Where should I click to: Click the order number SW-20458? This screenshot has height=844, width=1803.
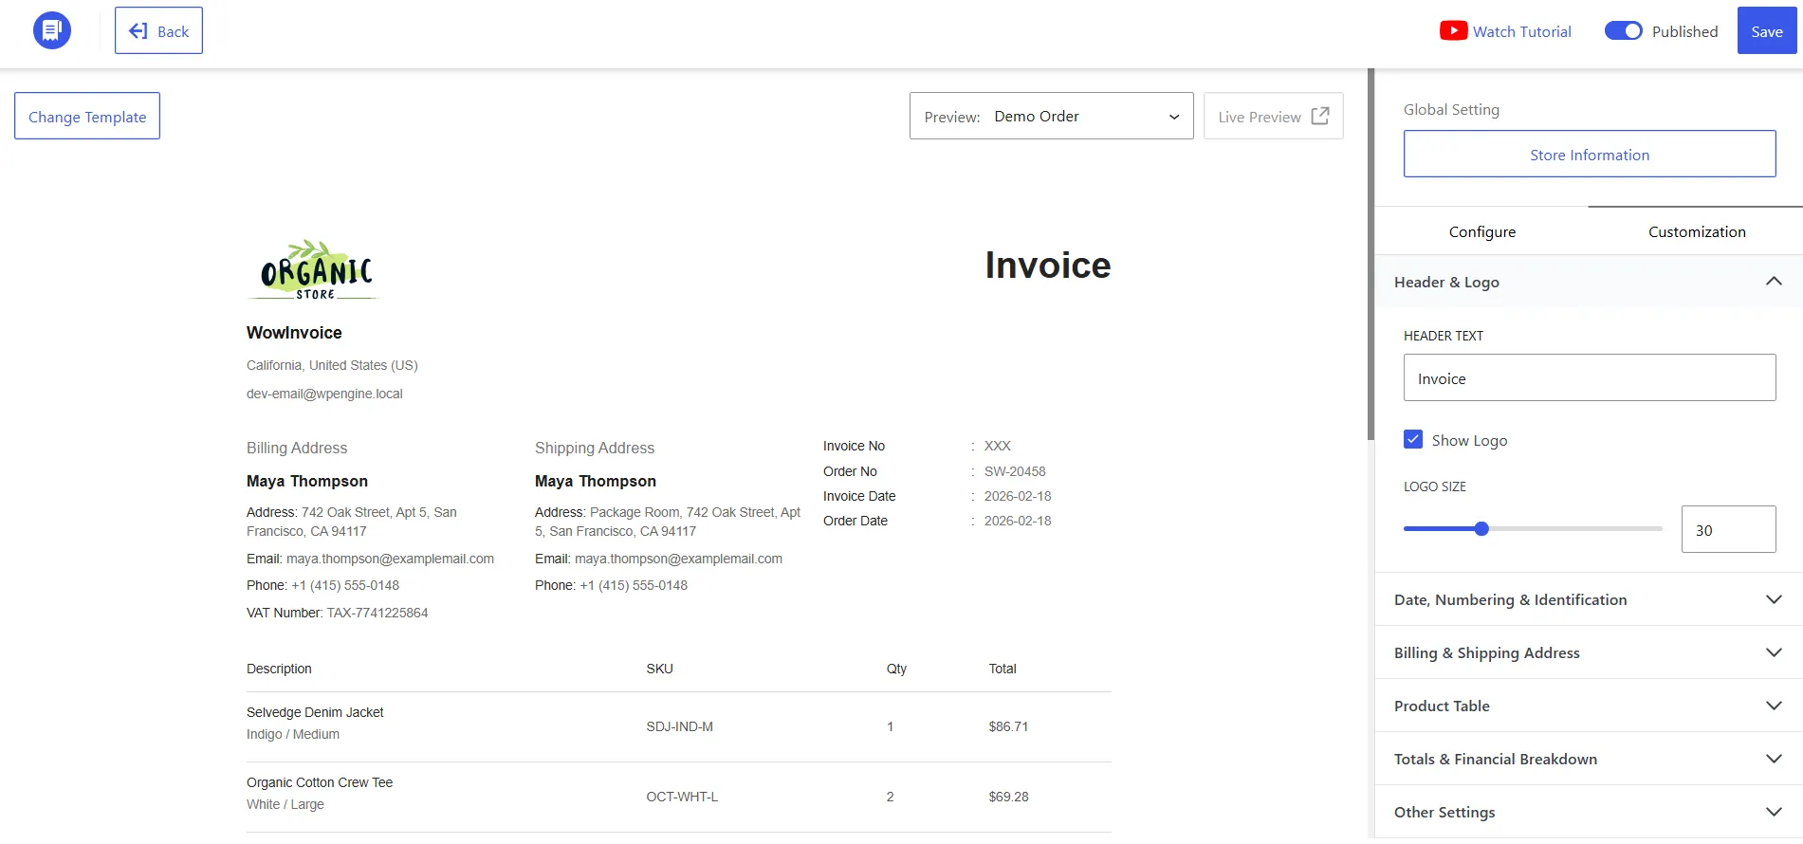(1015, 471)
